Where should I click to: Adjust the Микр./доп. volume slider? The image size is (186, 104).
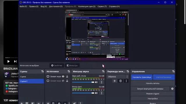[x=83, y=93]
